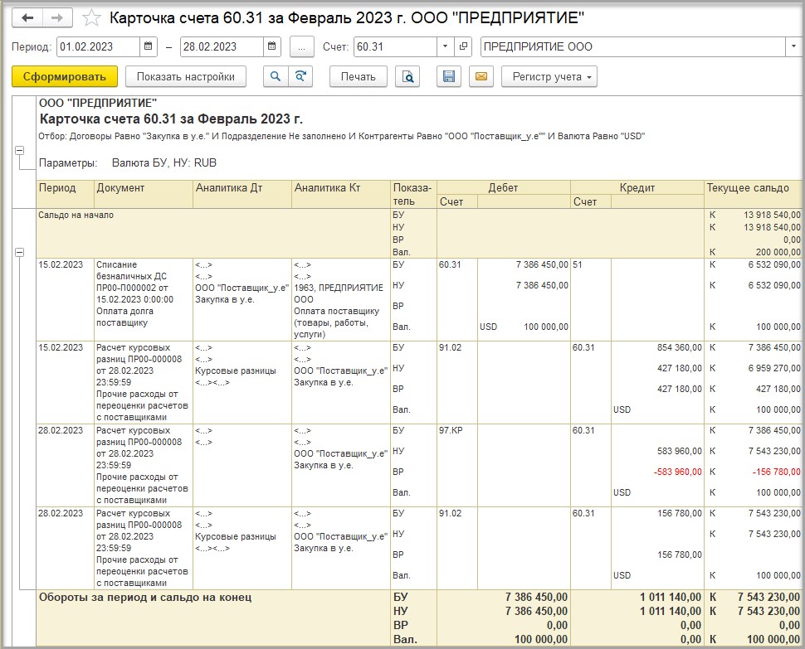
Task: Click Показать настройки button
Action: (x=186, y=77)
